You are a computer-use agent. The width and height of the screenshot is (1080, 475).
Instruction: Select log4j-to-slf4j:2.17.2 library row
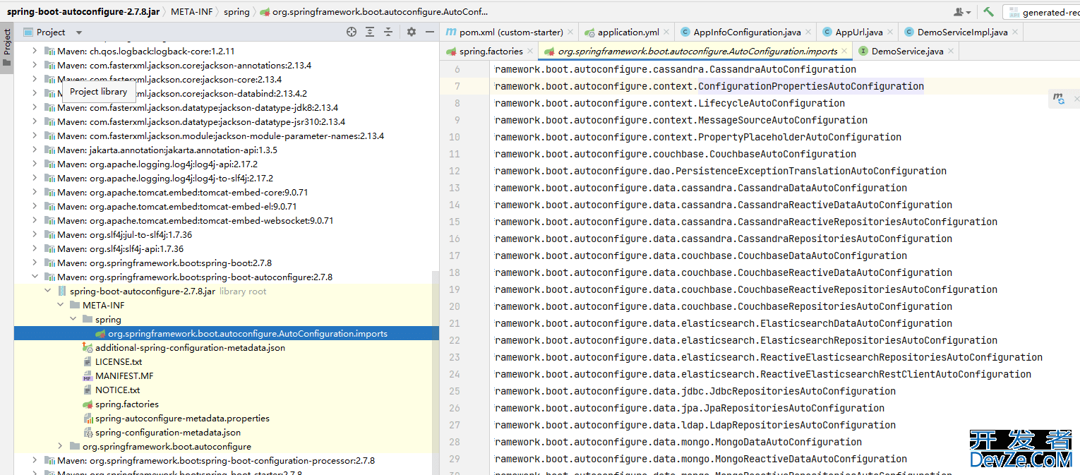tap(227, 179)
